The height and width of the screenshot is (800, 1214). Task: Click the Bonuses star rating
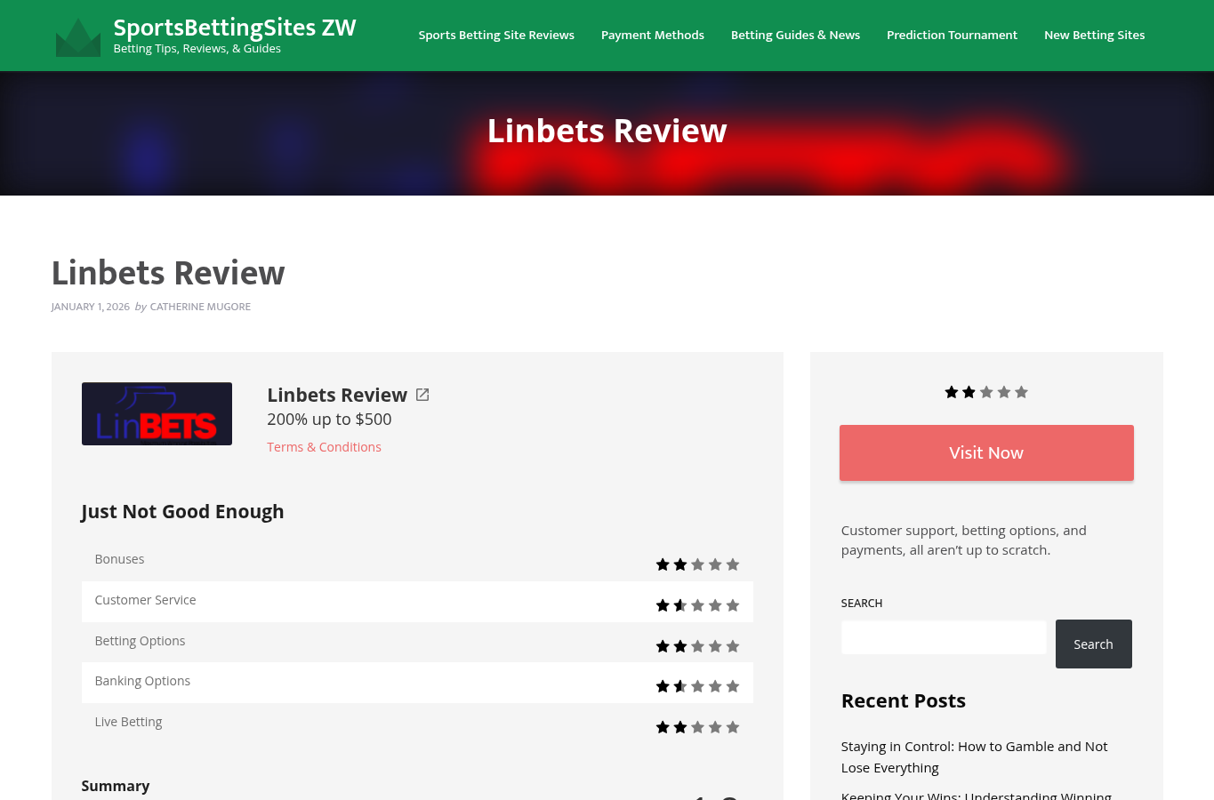[x=697, y=564]
